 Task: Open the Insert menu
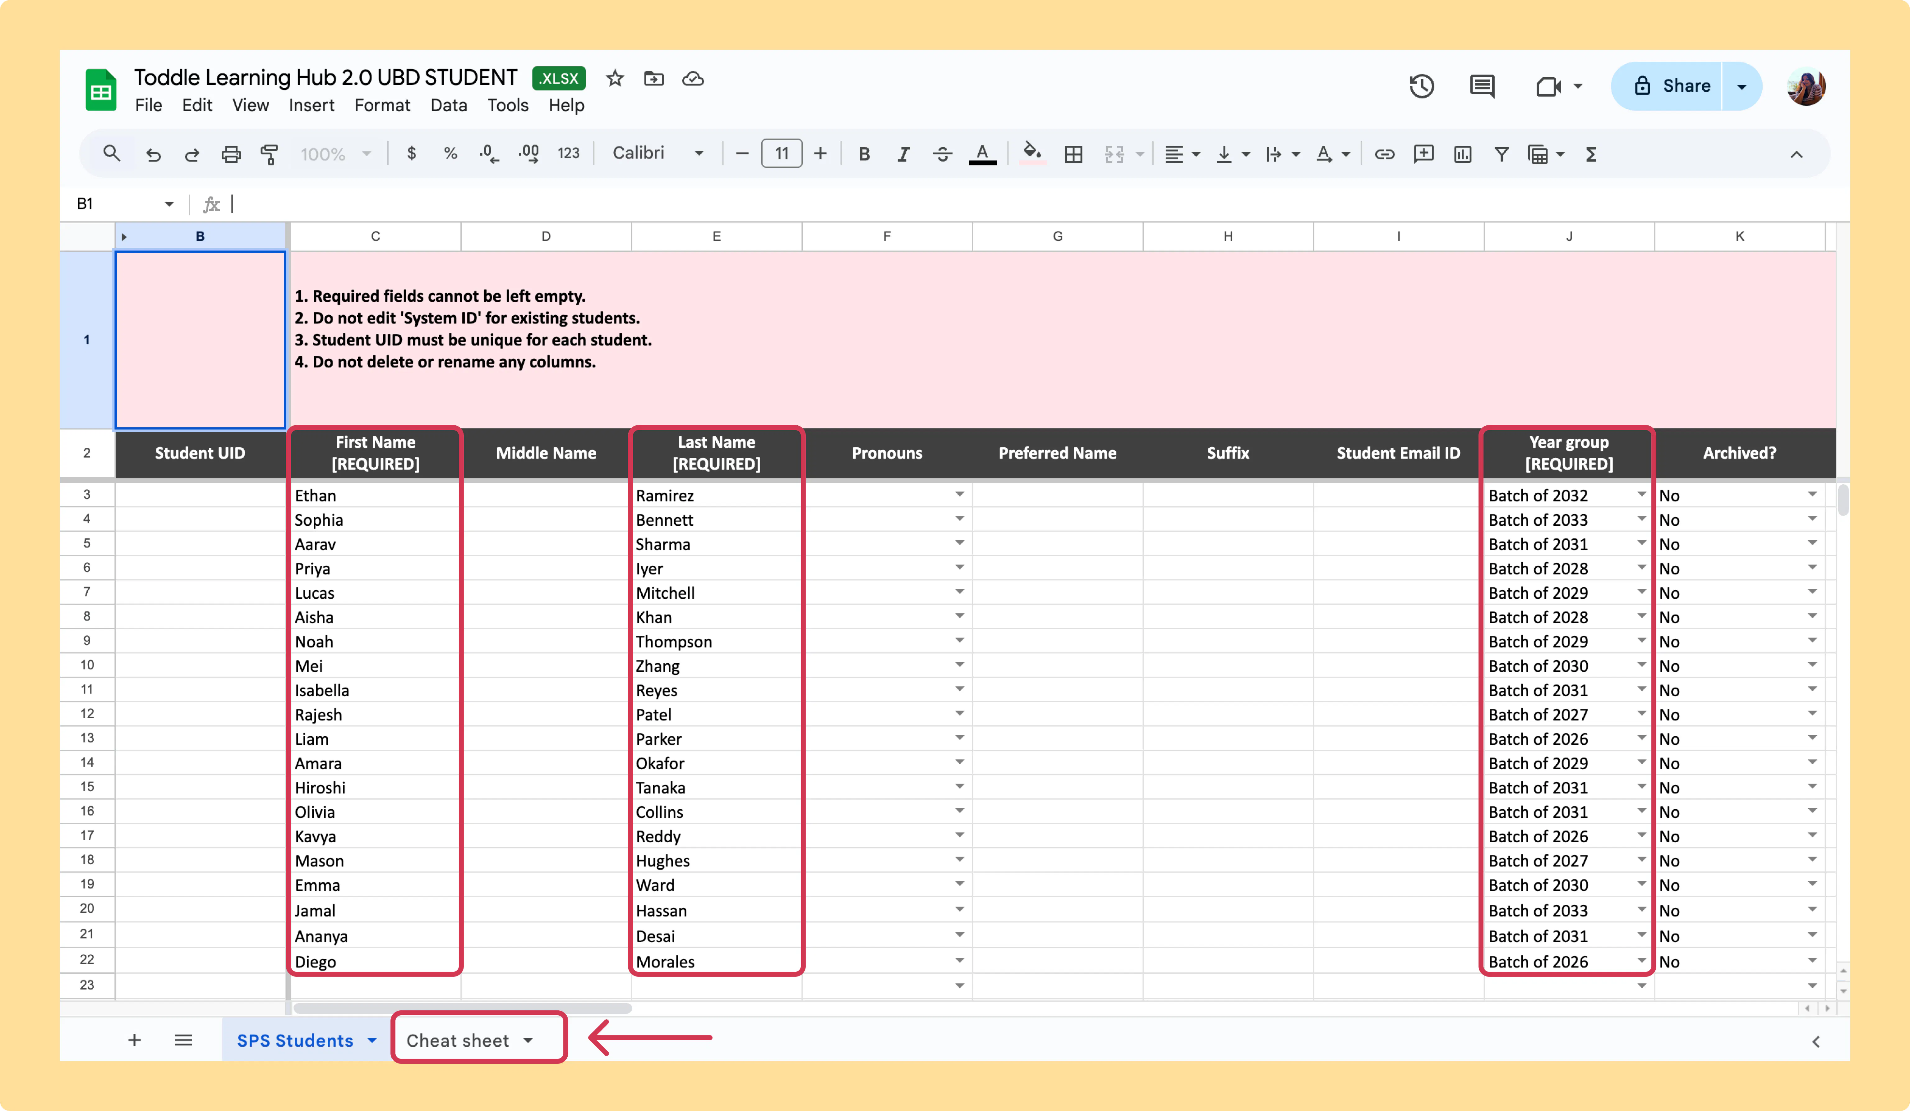point(311,105)
